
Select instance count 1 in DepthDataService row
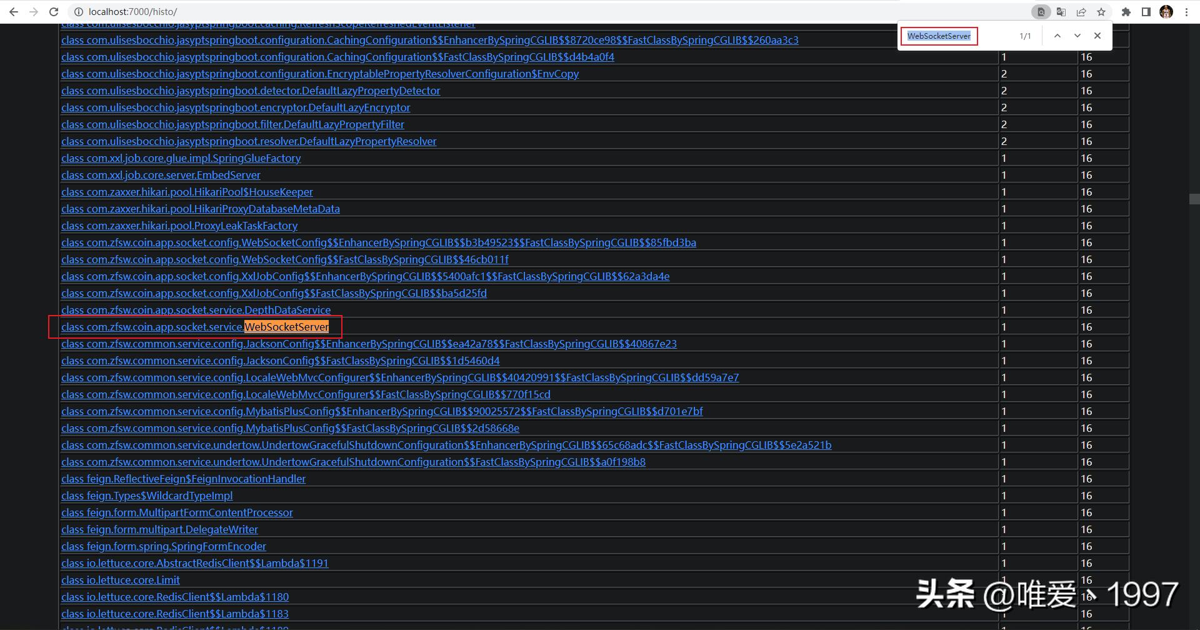click(1004, 310)
